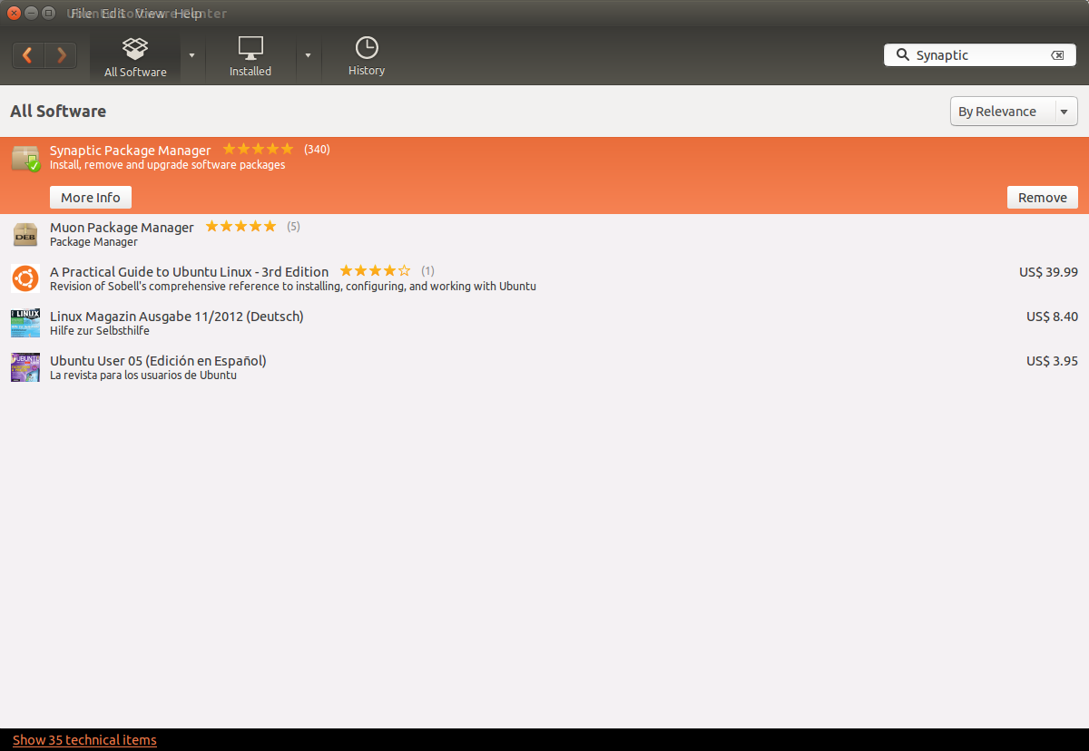Clear the Synaptic search text
1089x751 pixels.
1057,55
